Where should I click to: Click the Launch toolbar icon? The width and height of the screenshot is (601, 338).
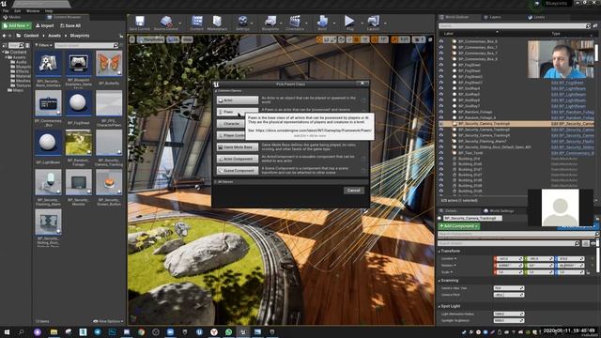point(373,23)
